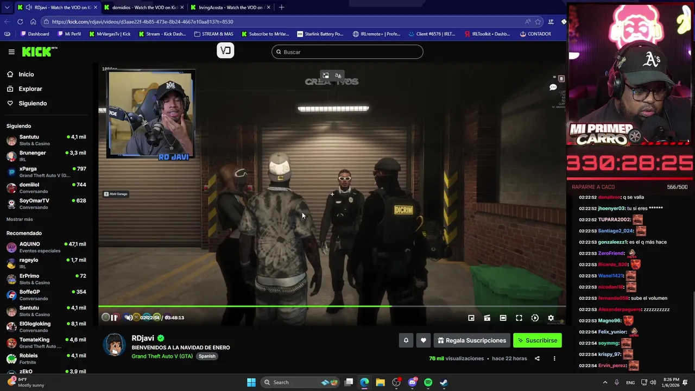Open Starlink Battery bookmark
This screenshot has width=695, height=391.
tap(320, 34)
